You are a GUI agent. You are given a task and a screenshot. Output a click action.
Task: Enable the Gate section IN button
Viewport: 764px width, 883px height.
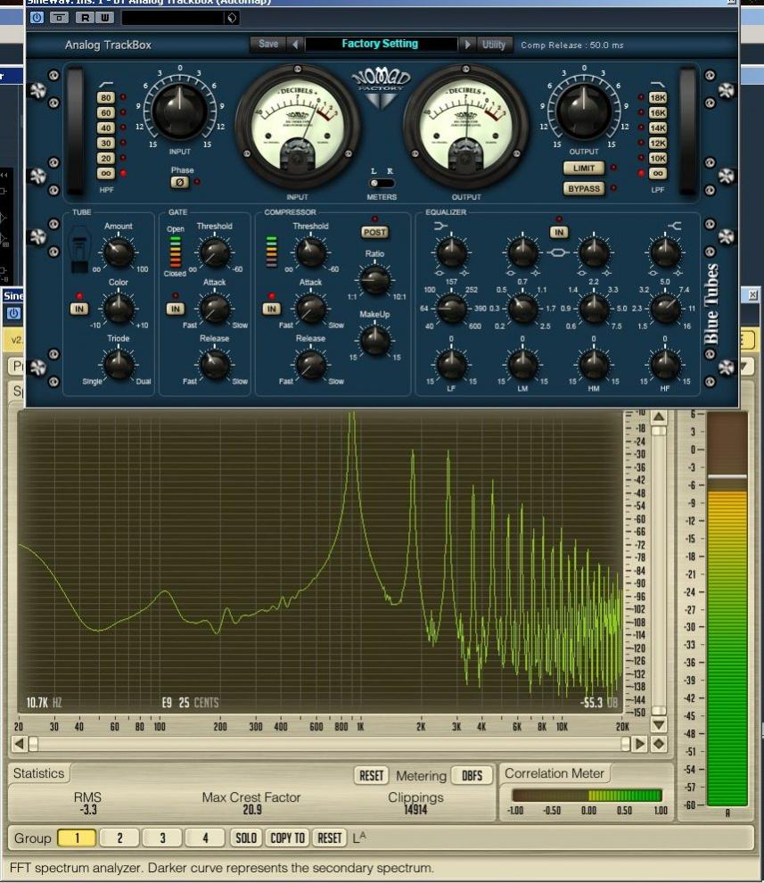[175, 309]
